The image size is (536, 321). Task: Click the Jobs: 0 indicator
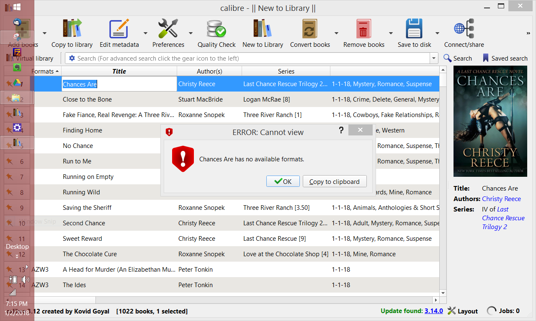tap(503, 311)
